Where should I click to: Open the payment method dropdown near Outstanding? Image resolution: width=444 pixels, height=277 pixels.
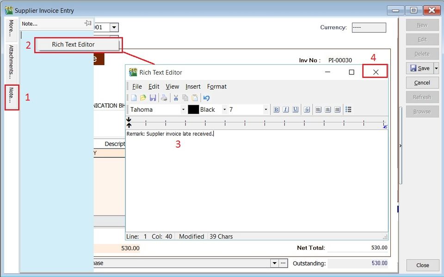[275, 263]
